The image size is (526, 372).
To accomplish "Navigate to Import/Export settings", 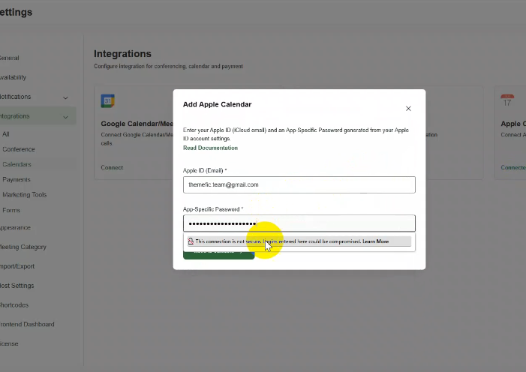I will coord(17,266).
